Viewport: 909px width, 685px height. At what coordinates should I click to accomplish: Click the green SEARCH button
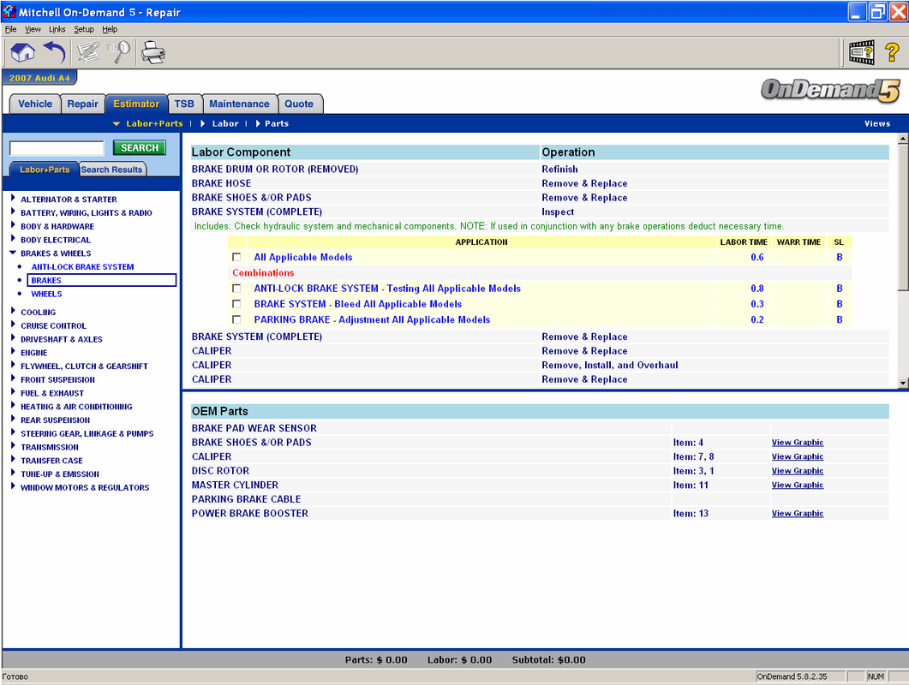pos(139,148)
